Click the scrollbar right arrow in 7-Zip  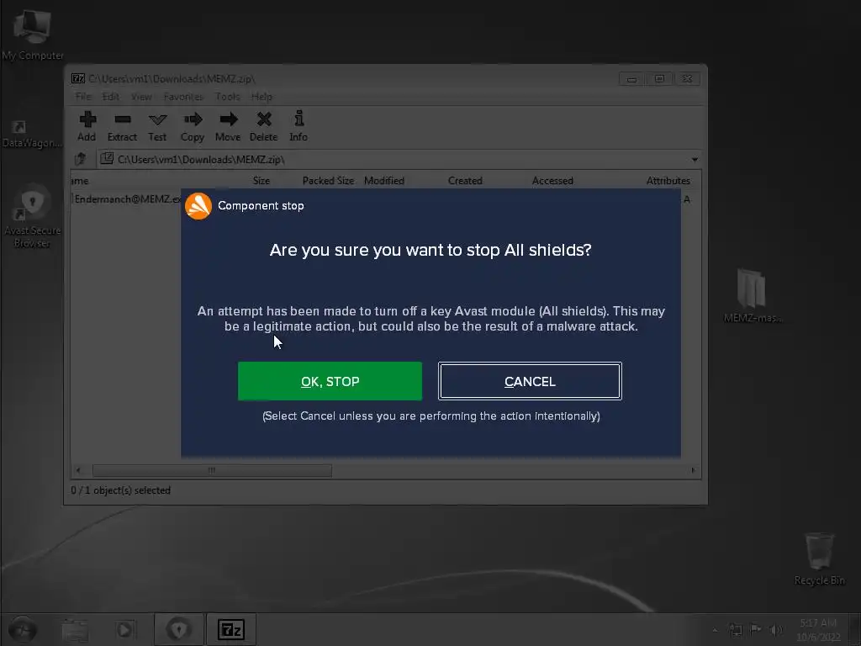tap(693, 471)
